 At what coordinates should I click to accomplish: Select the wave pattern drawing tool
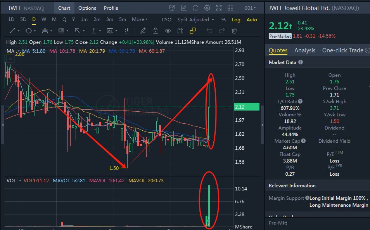click(x=45, y=31)
